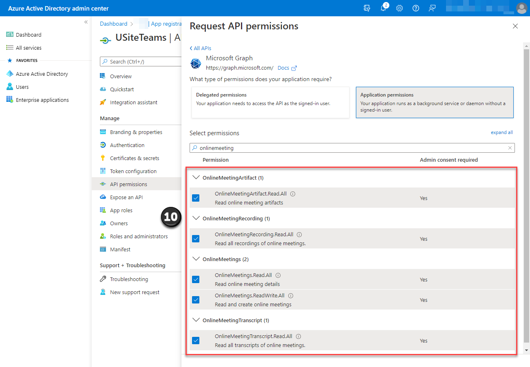Click the Users person icon
Viewport: 530px width, 367px height.
point(10,87)
